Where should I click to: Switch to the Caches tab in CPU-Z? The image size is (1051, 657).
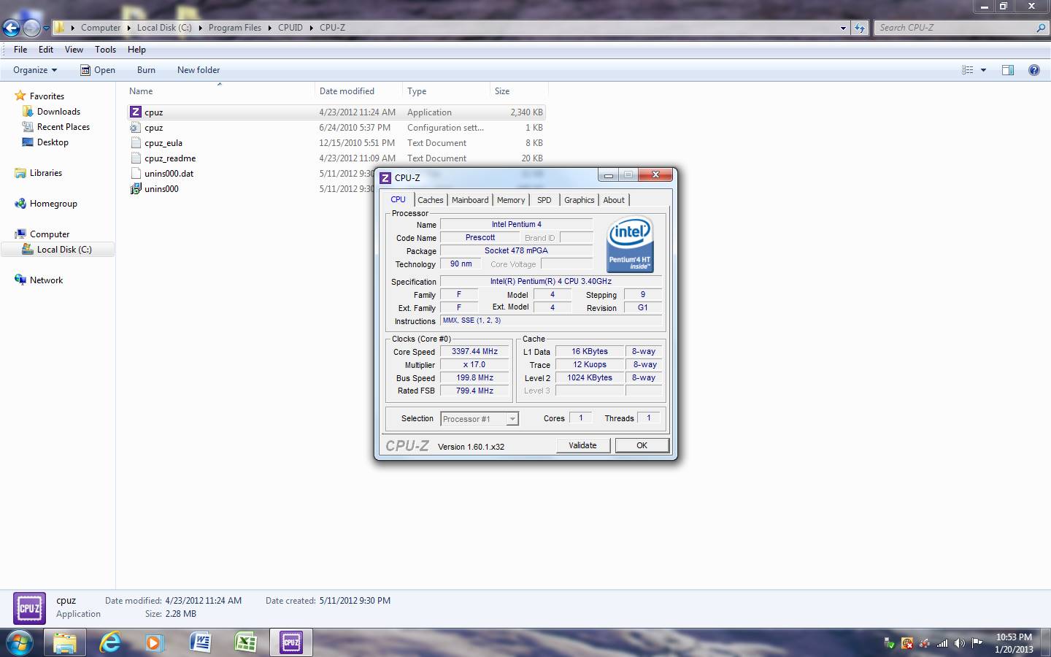[431, 200]
